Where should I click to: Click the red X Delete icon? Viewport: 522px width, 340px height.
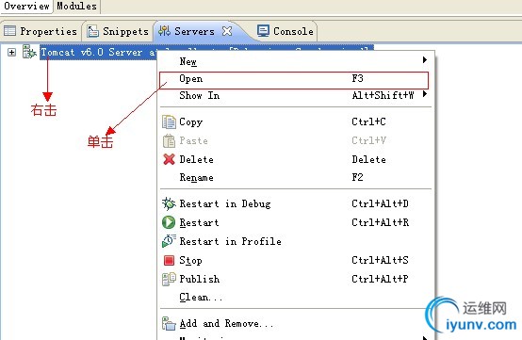pos(169,159)
